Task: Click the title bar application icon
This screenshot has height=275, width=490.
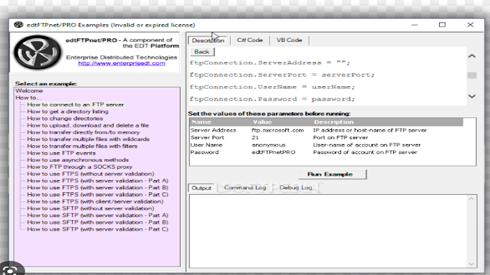Action: [18, 25]
